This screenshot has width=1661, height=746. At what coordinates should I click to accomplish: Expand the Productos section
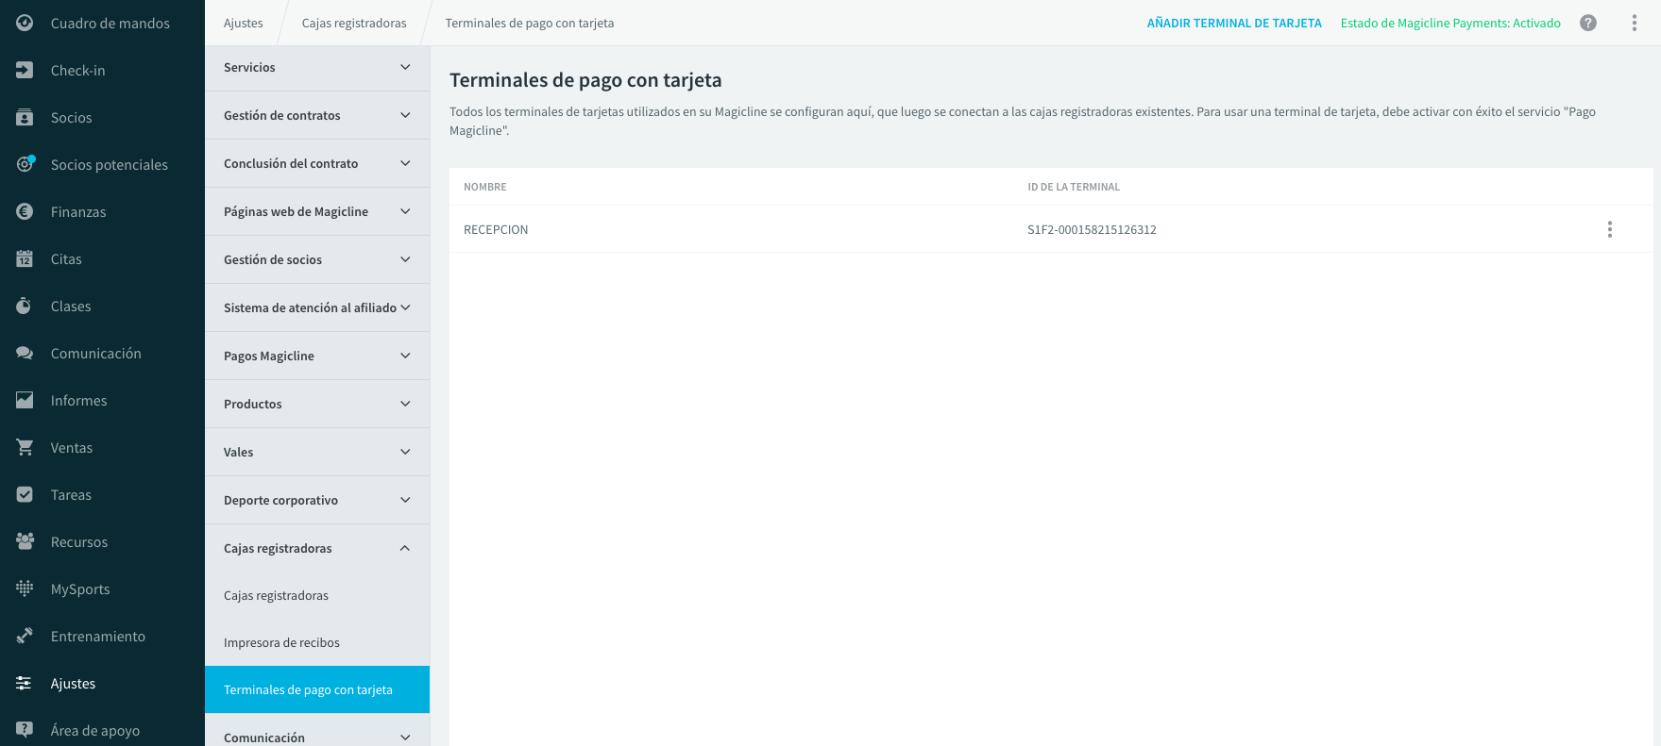point(317,404)
